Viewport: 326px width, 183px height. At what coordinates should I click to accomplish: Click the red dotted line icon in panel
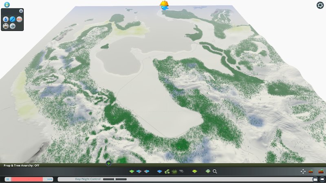click(19, 19)
